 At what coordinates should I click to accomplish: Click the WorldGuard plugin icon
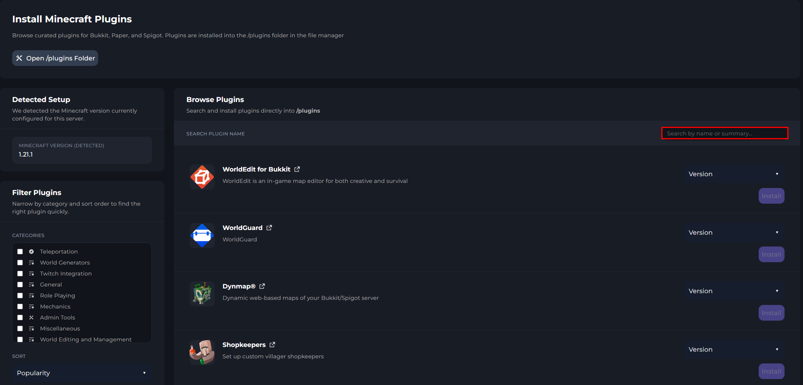pyautogui.click(x=202, y=235)
